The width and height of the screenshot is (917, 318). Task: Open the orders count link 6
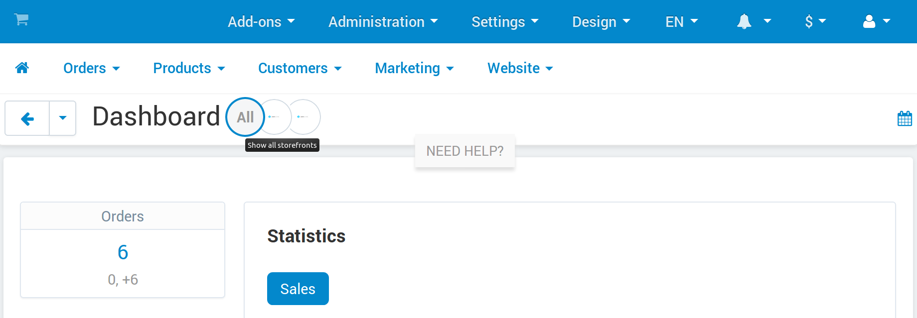click(x=123, y=252)
